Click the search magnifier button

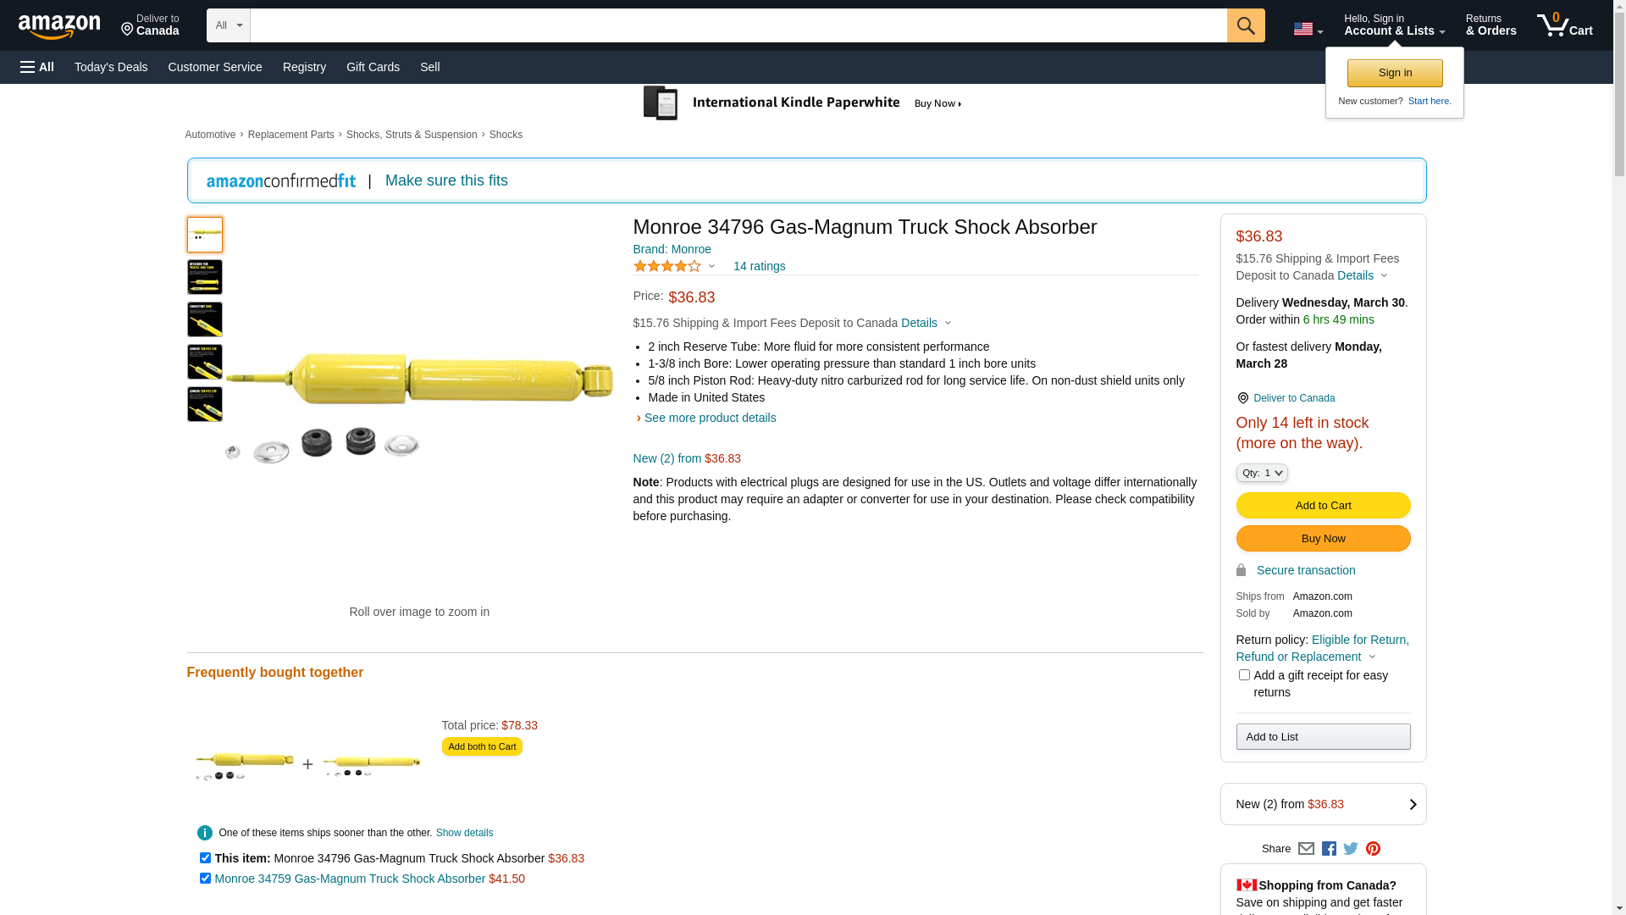(1246, 25)
